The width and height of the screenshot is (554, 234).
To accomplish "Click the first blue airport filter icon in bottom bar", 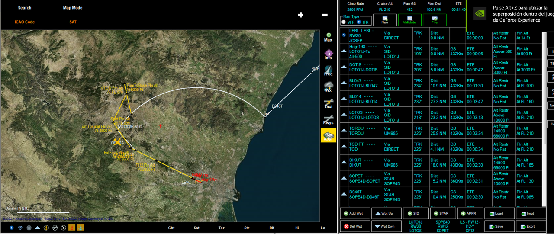I will pos(11,228).
